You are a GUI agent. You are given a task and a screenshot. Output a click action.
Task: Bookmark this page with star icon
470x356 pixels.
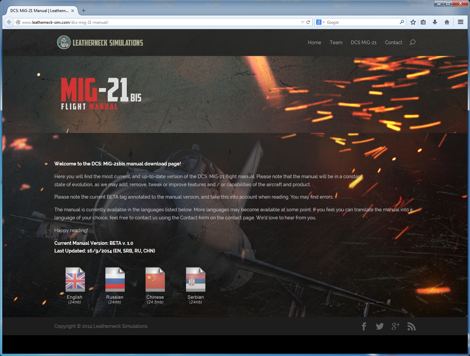pyautogui.click(x=413, y=22)
